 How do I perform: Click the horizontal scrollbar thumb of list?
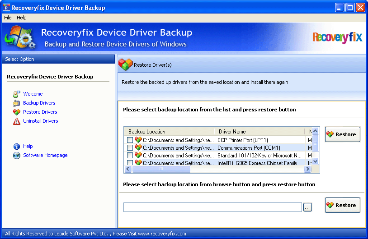(x=161, y=169)
